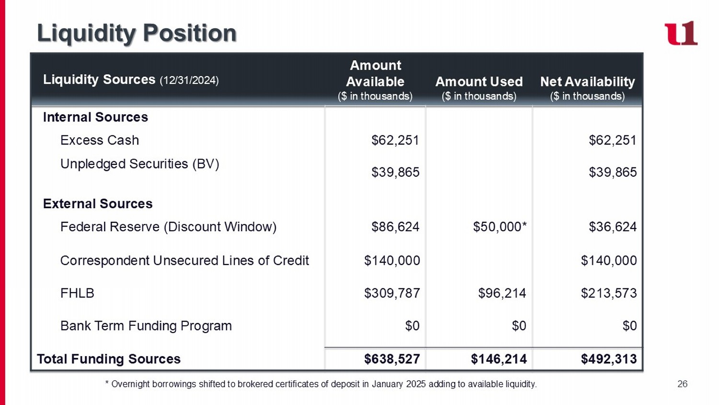Select the Amount Available column header
The image size is (719, 405).
click(x=375, y=80)
